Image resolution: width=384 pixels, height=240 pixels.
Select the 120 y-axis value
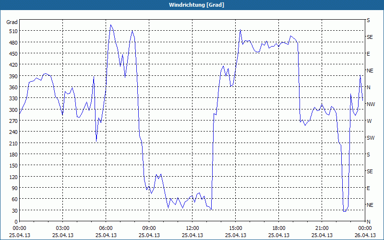point(13,177)
